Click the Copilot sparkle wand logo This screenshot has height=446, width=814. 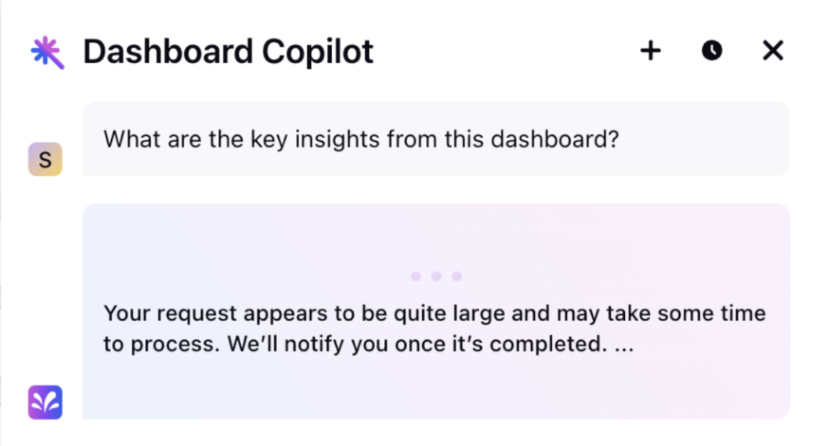tap(47, 52)
